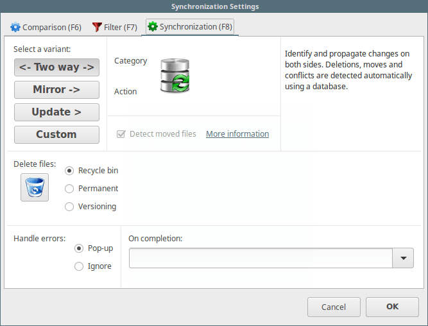This screenshot has height=326, width=428.
Task: Switch to the Comparison (F6) tab
Action: click(x=47, y=28)
